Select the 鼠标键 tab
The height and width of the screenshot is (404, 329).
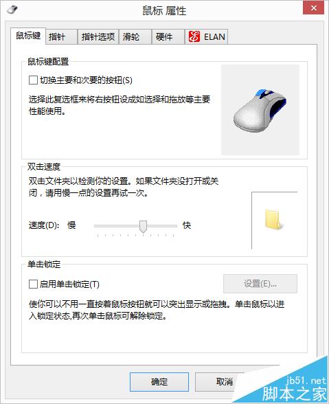click(28, 36)
